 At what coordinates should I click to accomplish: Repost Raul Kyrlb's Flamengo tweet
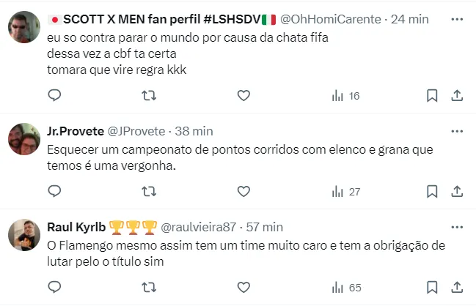click(149, 288)
